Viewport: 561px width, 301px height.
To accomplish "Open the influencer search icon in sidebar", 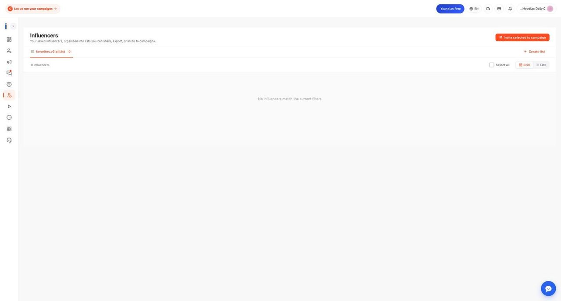I will 9,51.
